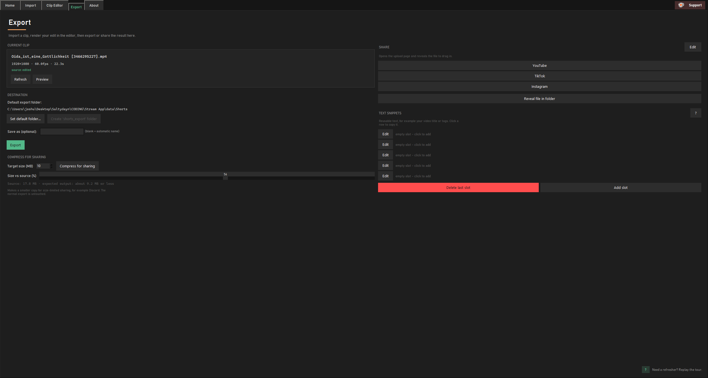Open the About tab
708x378 pixels.
94,5
